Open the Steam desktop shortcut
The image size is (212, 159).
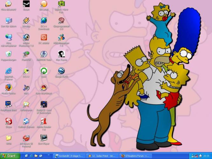26,4
